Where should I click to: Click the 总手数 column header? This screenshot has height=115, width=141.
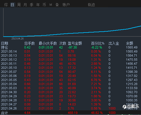pos(29,43)
